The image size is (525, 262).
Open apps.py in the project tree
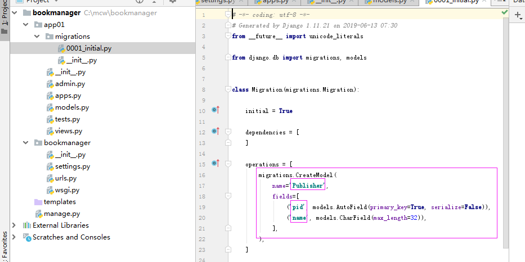click(68, 96)
